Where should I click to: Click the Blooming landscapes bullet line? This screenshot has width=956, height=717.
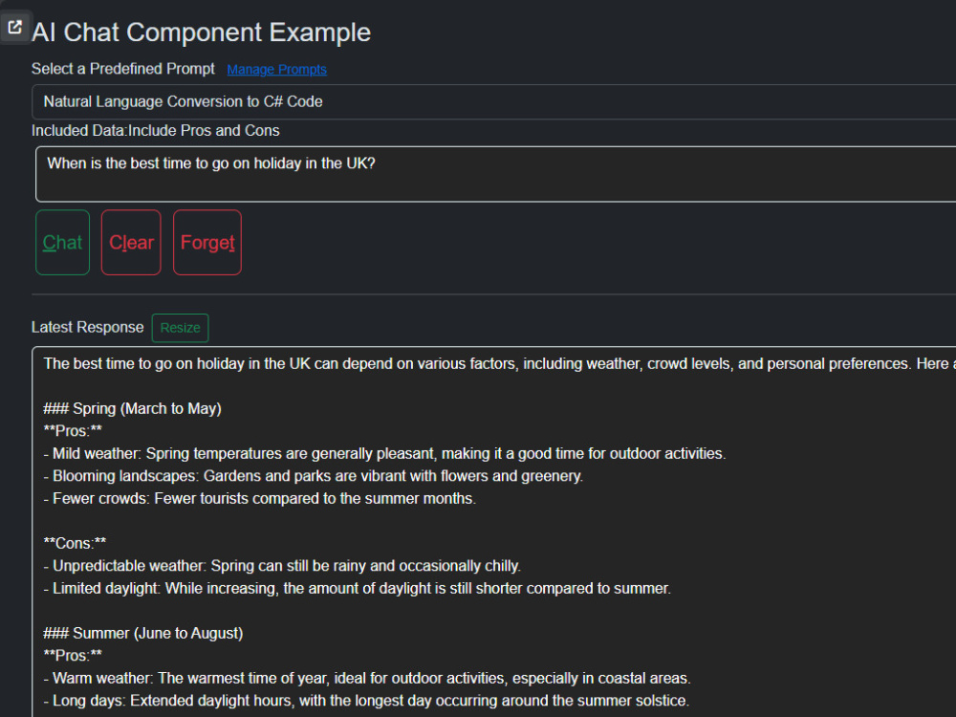[314, 476]
